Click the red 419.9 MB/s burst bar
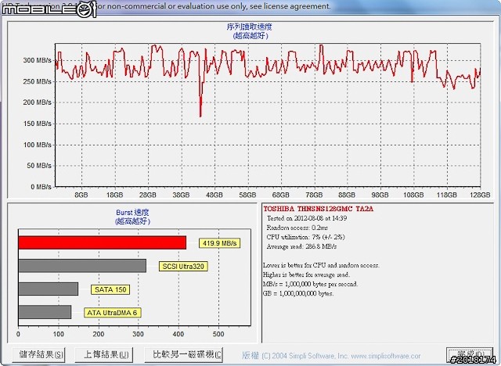The image size is (501, 366). (102, 243)
